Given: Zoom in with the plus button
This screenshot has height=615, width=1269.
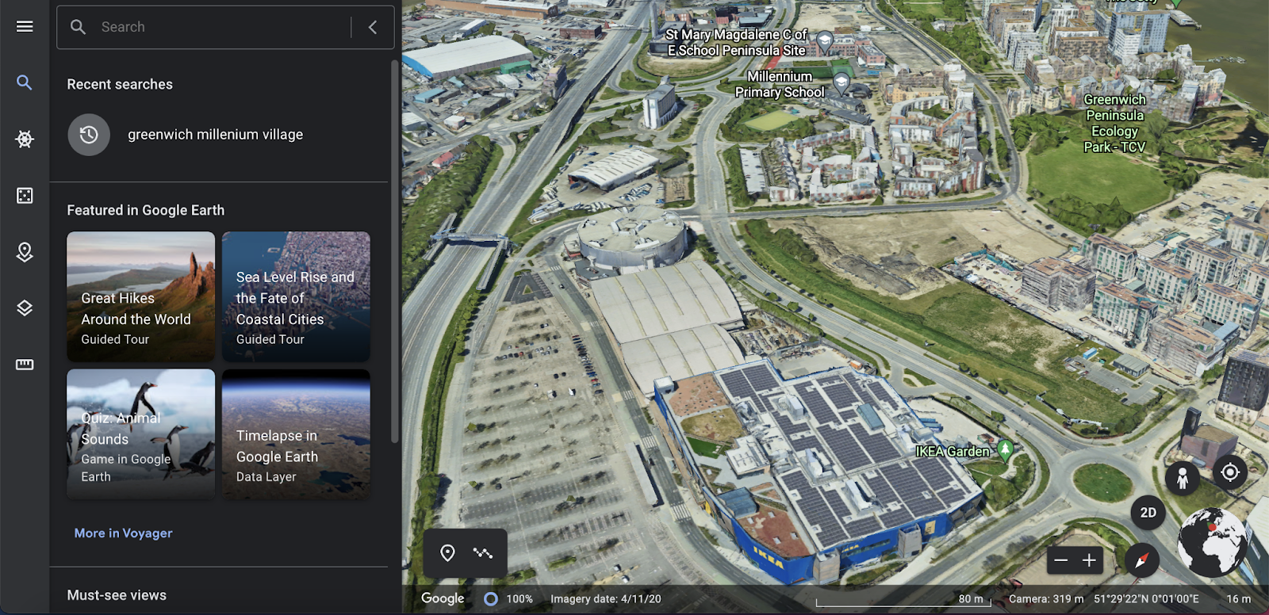Looking at the screenshot, I should (x=1090, y=560).
